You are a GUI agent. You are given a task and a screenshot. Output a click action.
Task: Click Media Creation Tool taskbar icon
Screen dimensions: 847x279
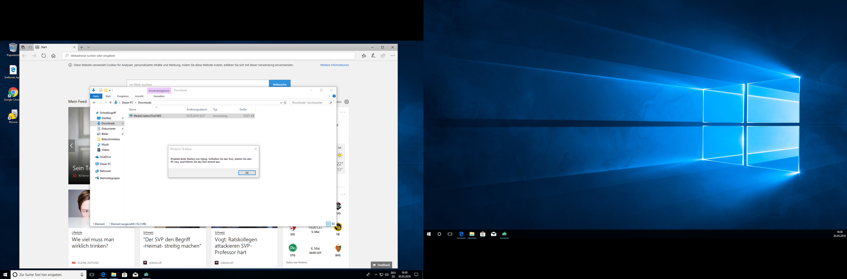click(x=146, y=274)
